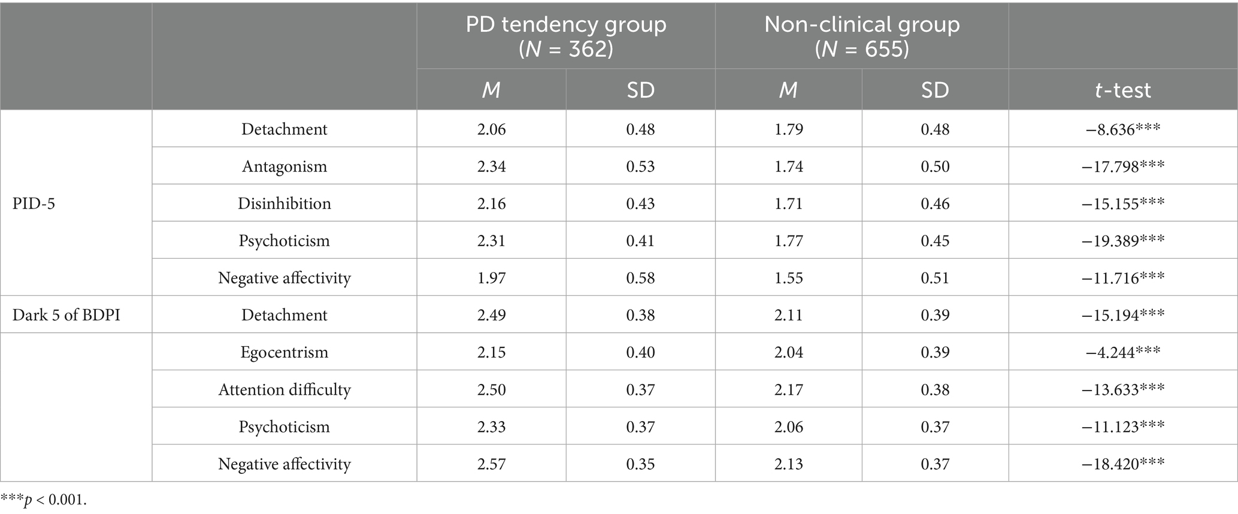Click the mean value 1.55 cell
Screen dimensions: 1238x514
(x=788, y=278)
